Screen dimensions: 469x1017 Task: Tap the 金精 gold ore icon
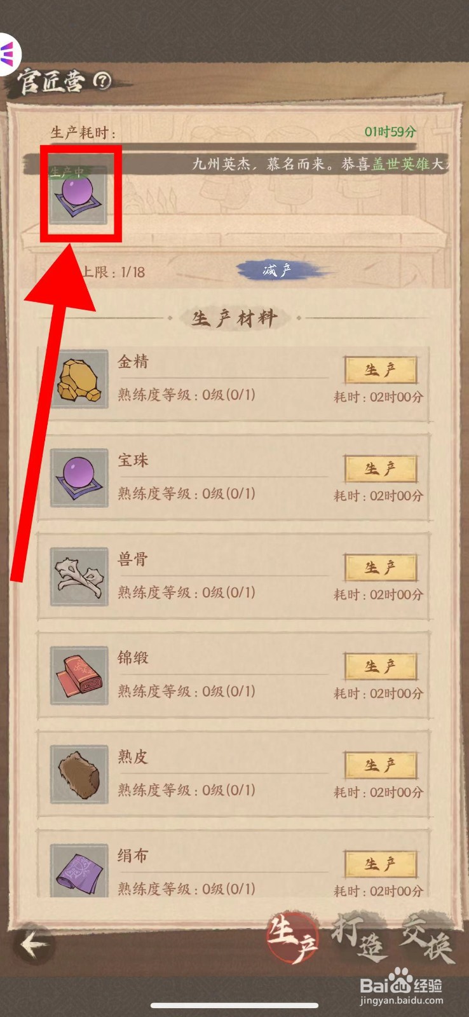click(x=79, y=379)
